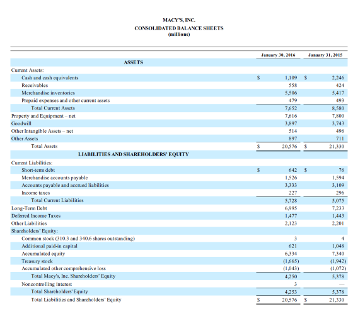Click the accounts payable value 1,526
This screenshot has height=311, width=353.
(291, 178)
